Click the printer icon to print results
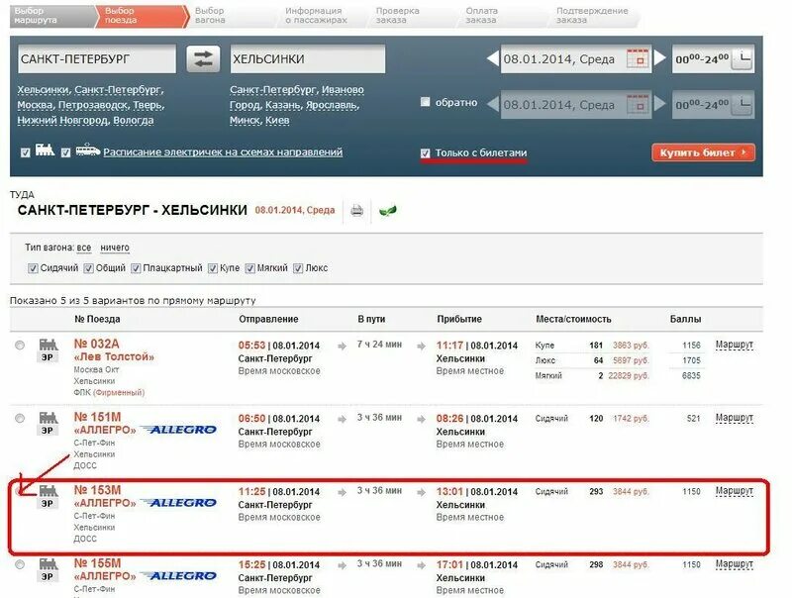Screen dimensions: 792x598 [356, 209]
